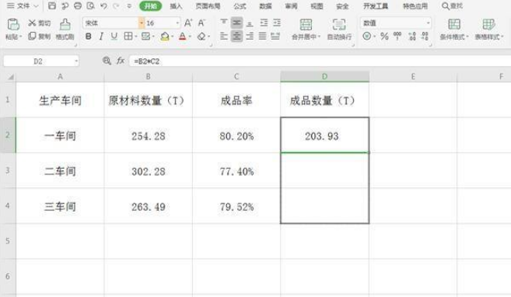Screen dimensions: 511x297
Task: Select column header D
Action: [324, 77]
